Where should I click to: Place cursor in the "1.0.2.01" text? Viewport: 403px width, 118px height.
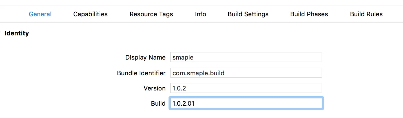[x=183, y=103]
